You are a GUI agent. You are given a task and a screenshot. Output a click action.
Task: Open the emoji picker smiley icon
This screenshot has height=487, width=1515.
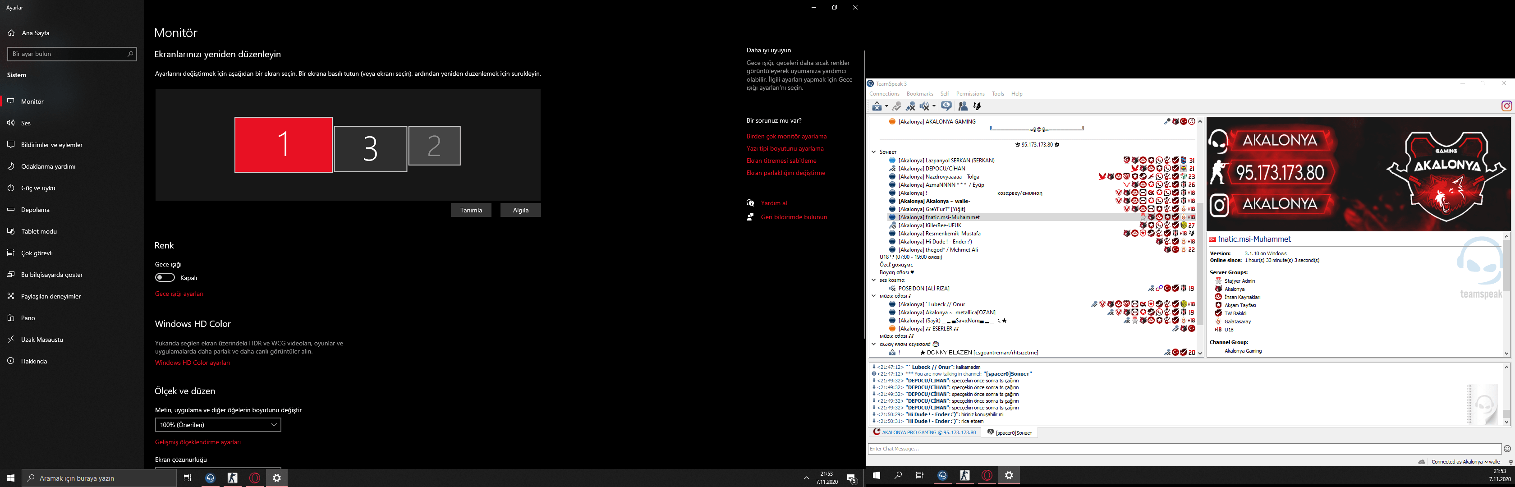point(1507,449)
